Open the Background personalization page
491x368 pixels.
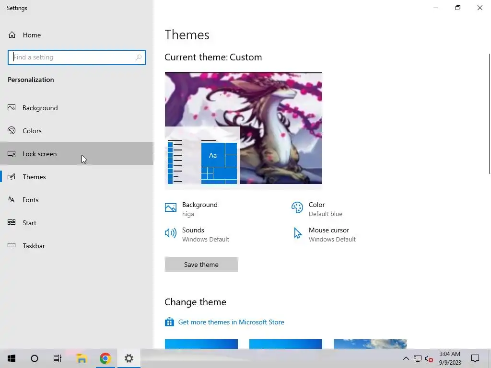[x=77, y=108]
